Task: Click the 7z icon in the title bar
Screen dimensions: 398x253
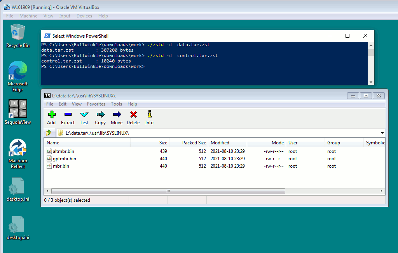Action: click(x=47, y=95)
